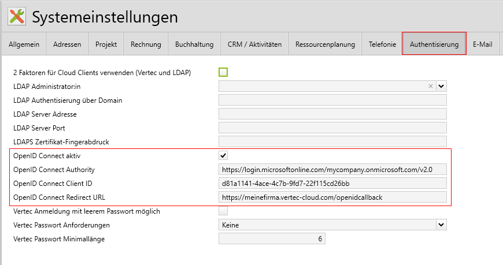Click the Systemeinstellungen wrench and screwdriver icon

(x=18, y=17)
